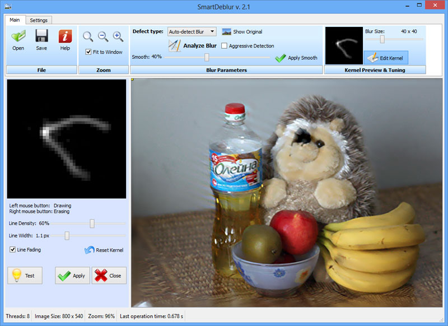Open an image file with Open icon

coord(18,36)
